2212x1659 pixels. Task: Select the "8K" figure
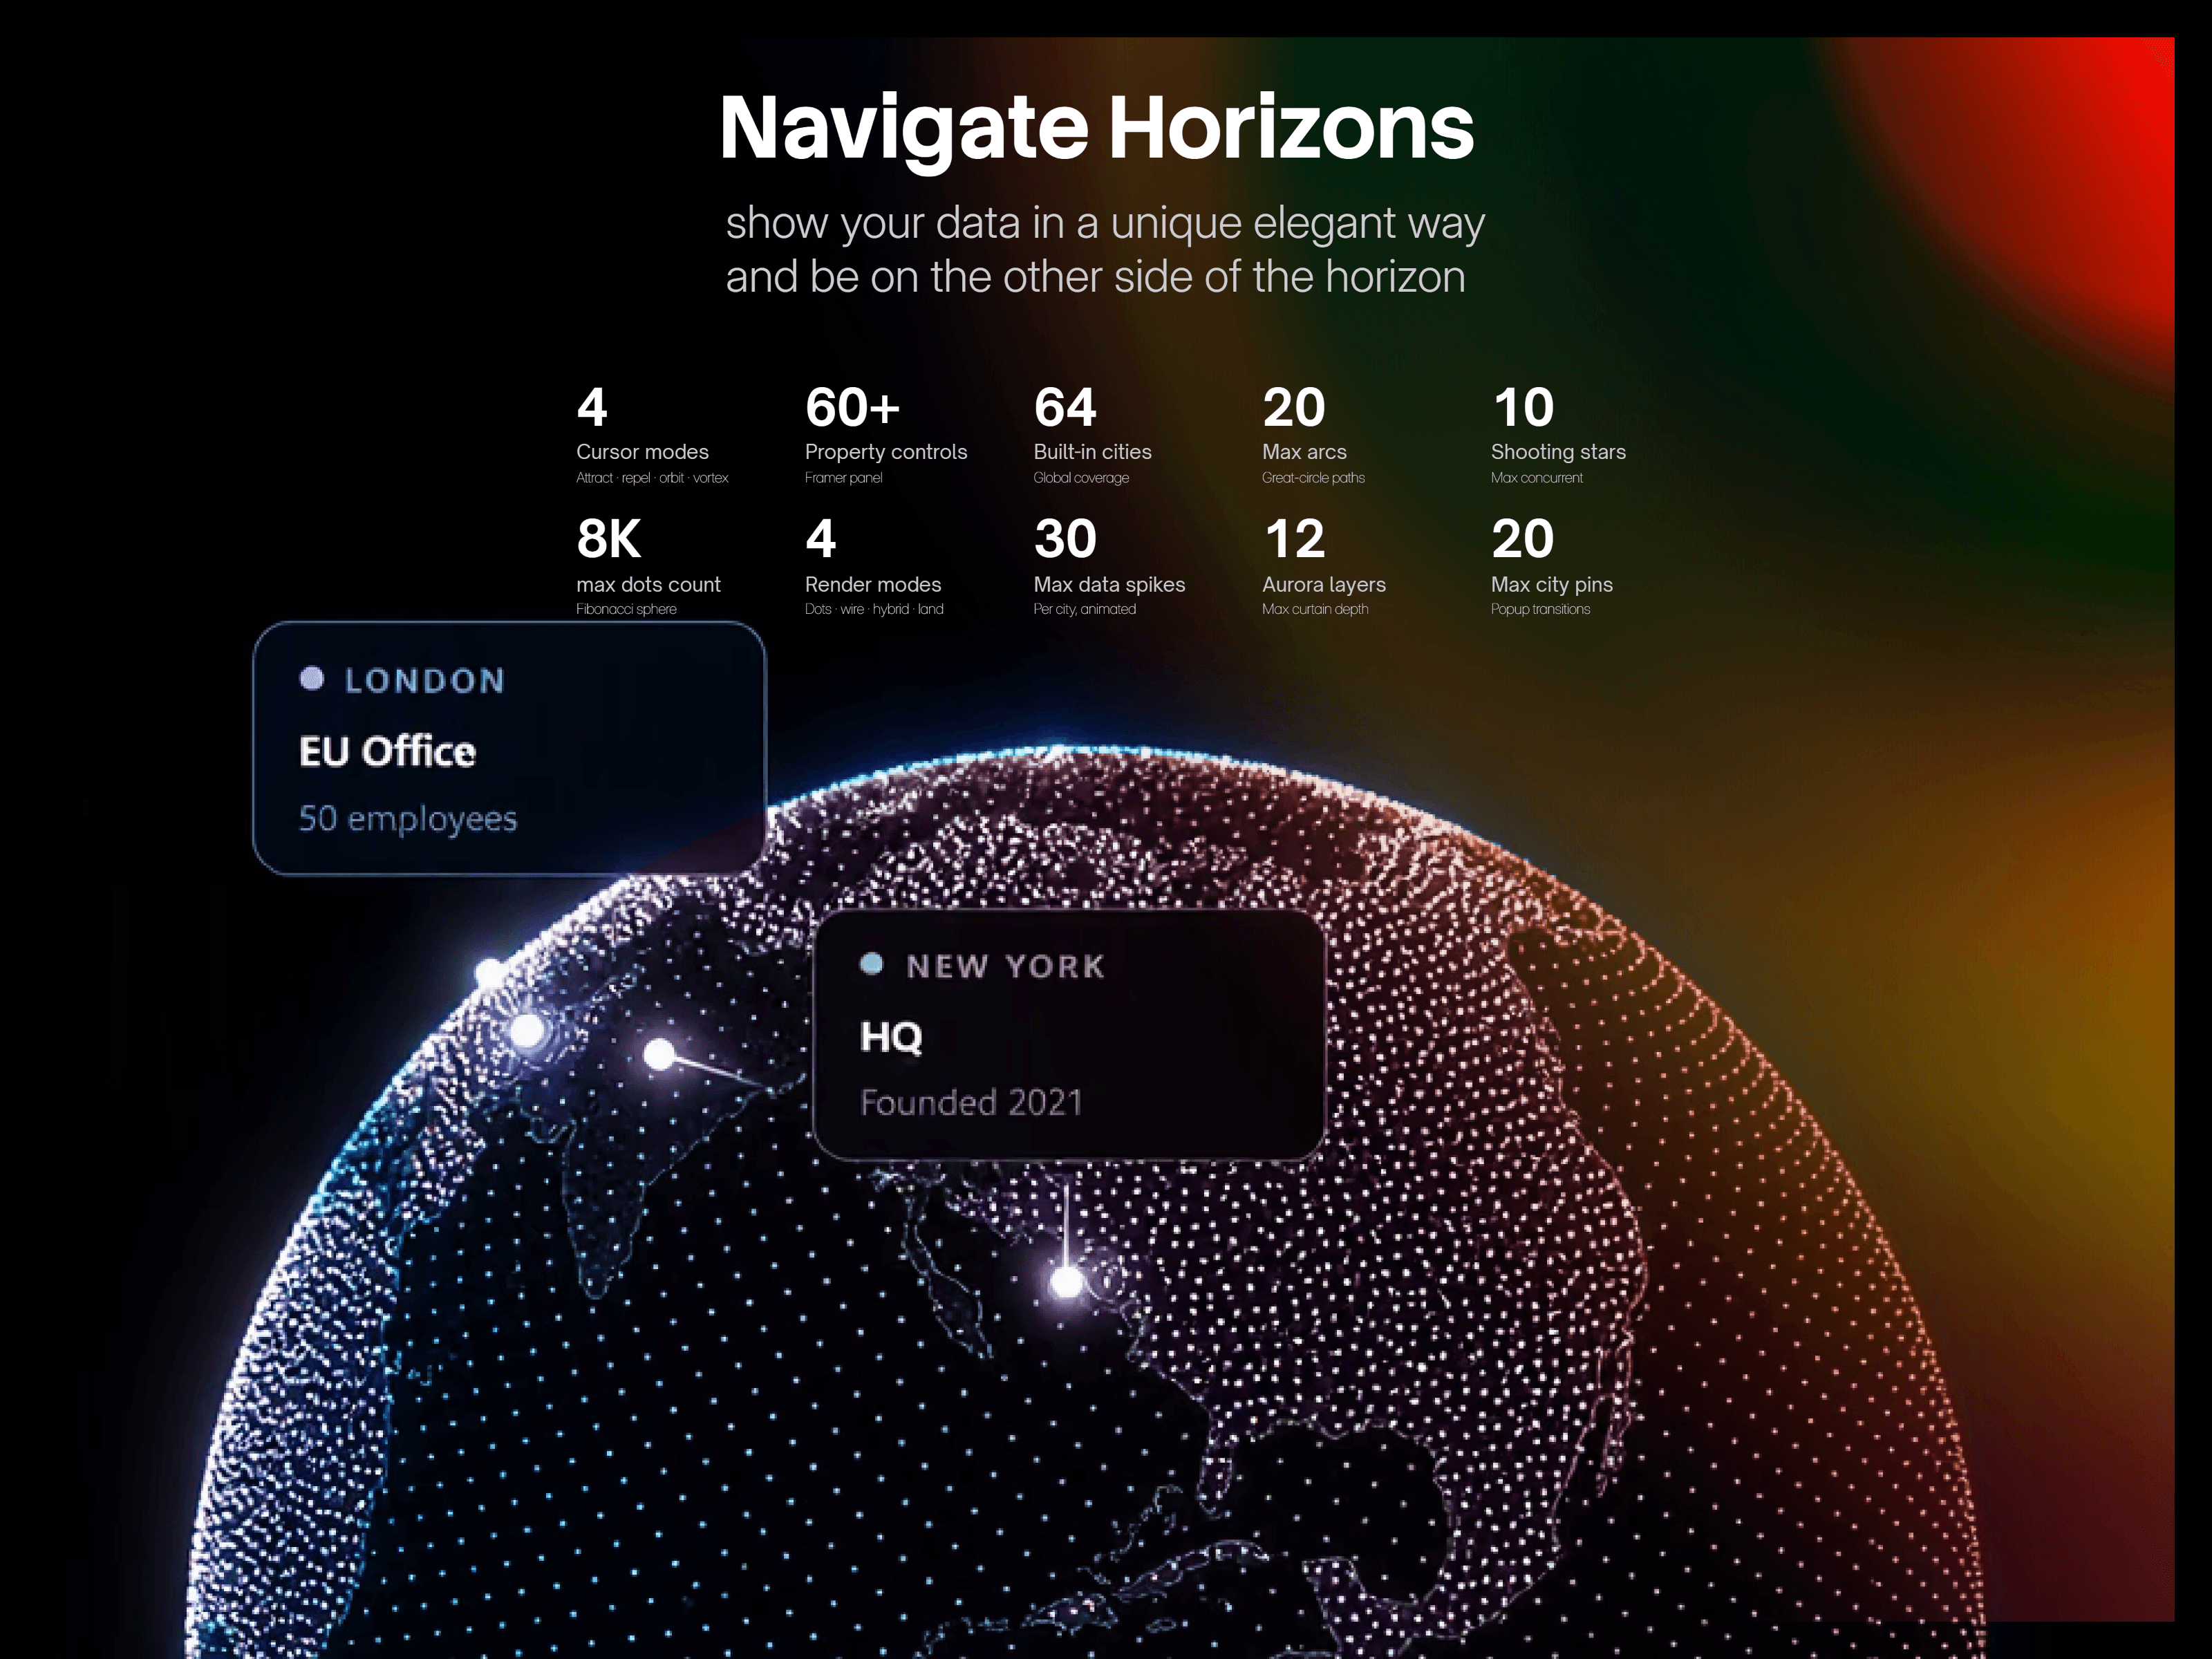tap(608, 539)
